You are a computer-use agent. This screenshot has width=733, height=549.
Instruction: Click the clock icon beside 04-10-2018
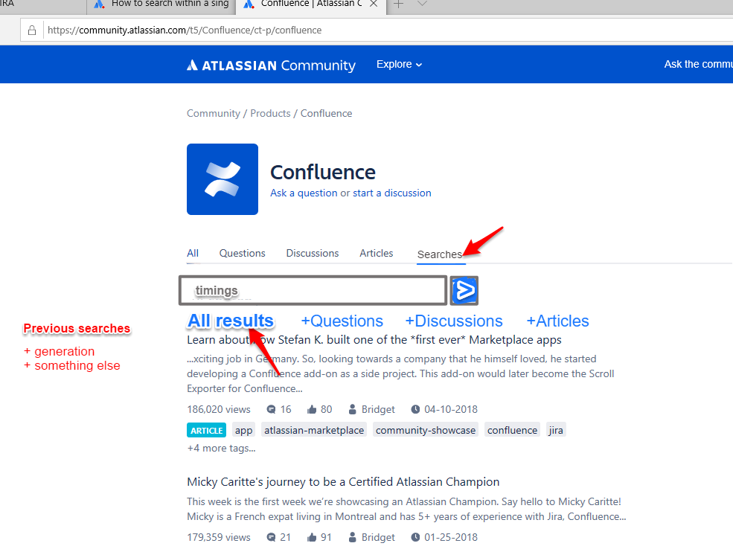click(415, 409)
